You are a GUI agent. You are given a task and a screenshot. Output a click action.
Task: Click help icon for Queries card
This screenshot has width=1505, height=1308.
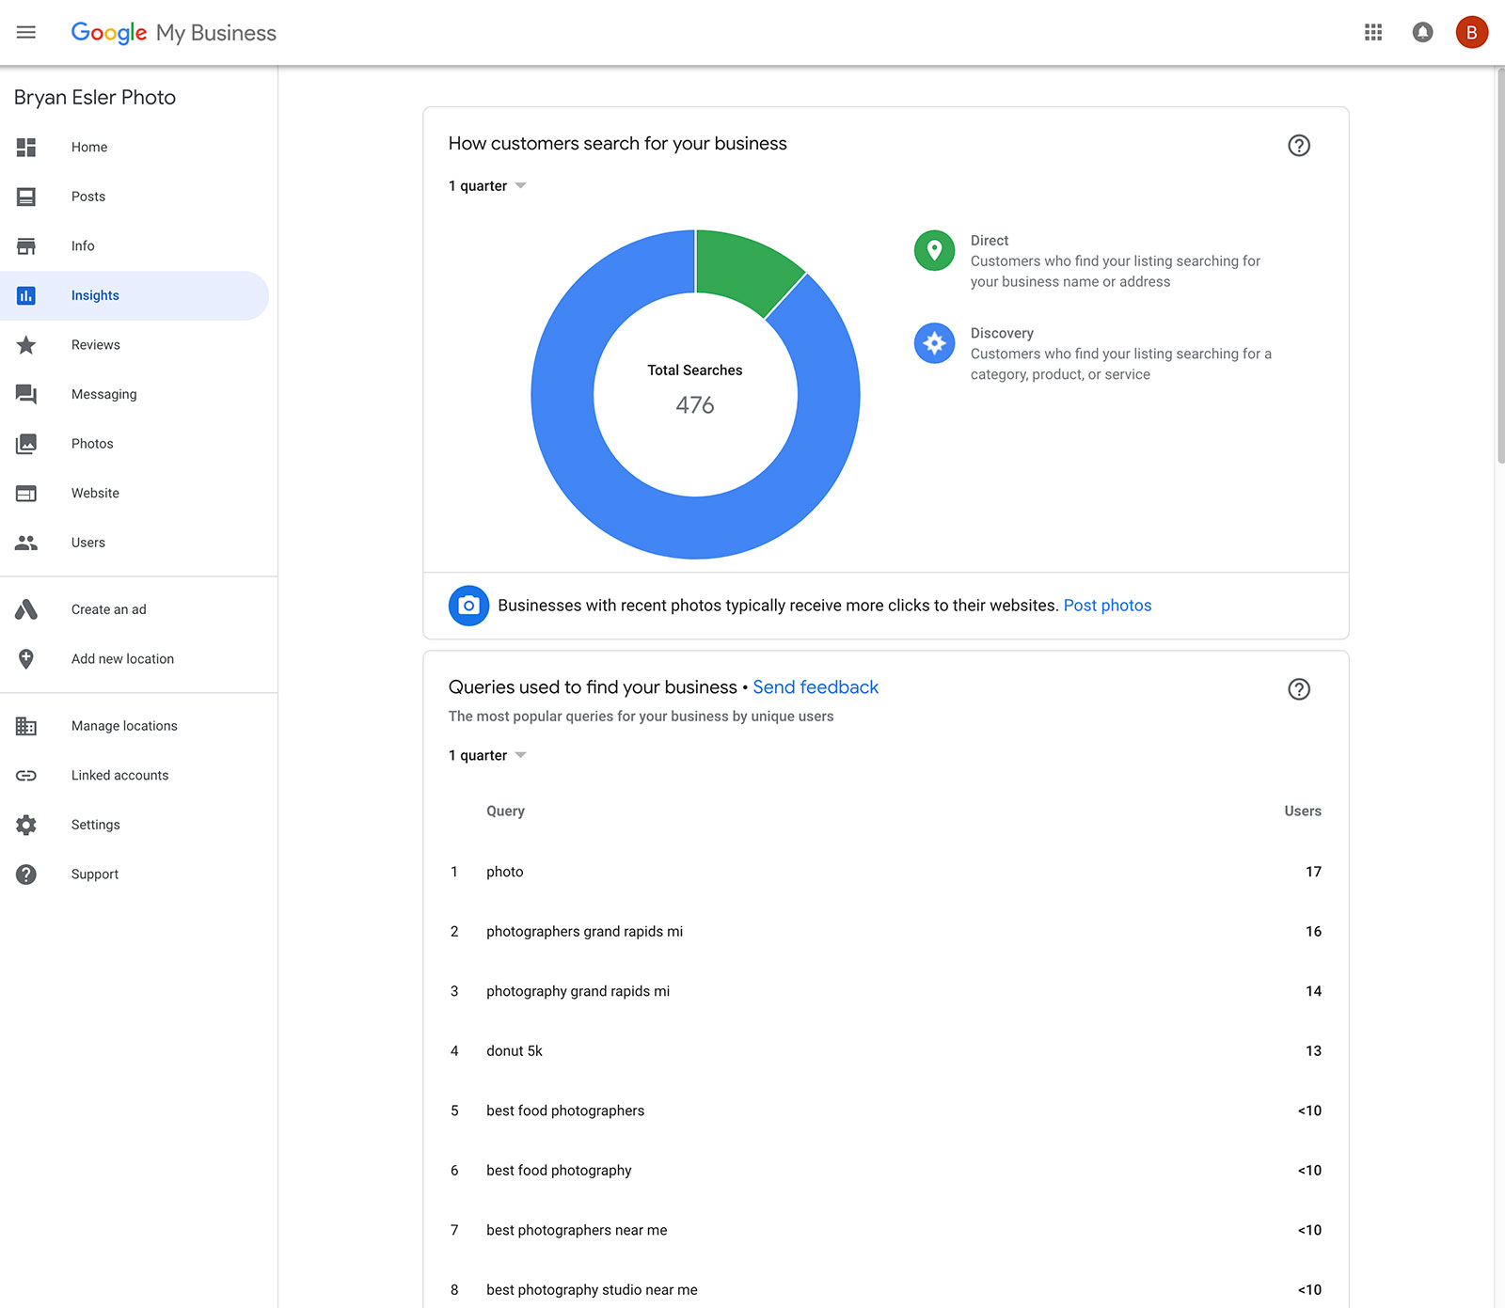1298,689
